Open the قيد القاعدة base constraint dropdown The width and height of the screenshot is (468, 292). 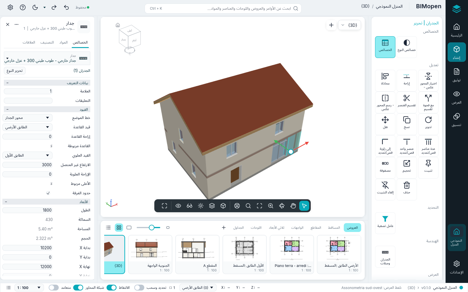(27, 127)
